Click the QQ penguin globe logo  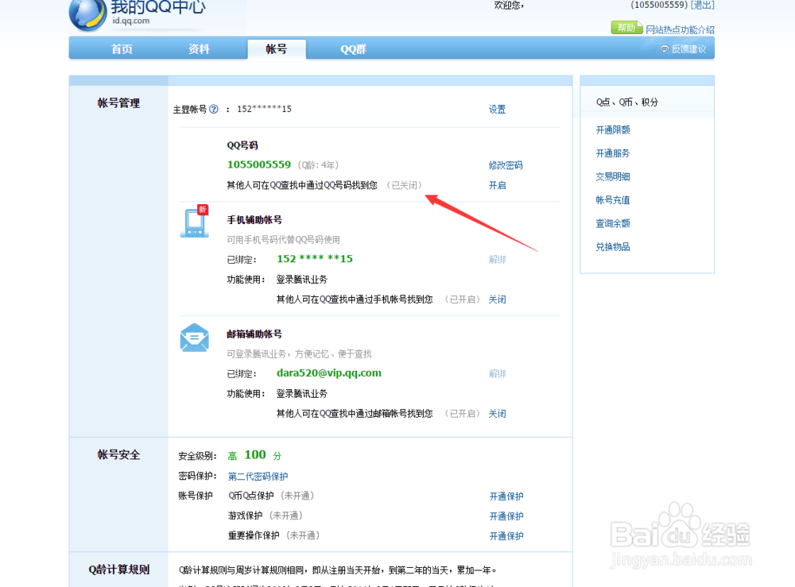tap(87, 15)
